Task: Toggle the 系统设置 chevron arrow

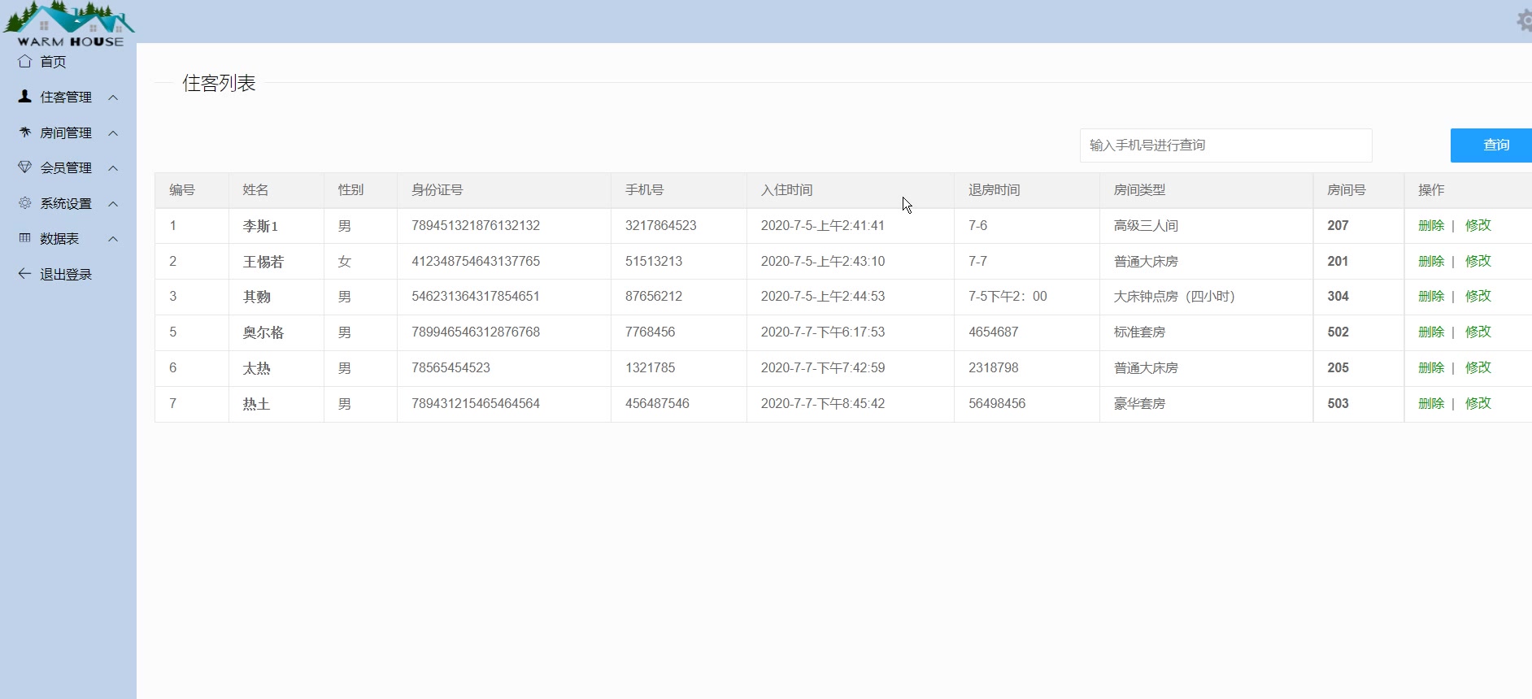Action: tap(113, 204)
